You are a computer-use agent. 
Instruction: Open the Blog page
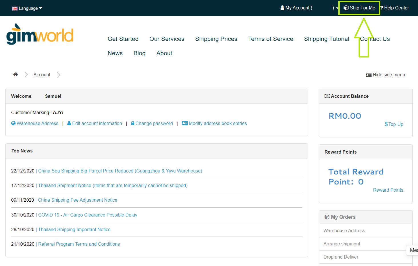pyautogui.click(x=139, y=53)
